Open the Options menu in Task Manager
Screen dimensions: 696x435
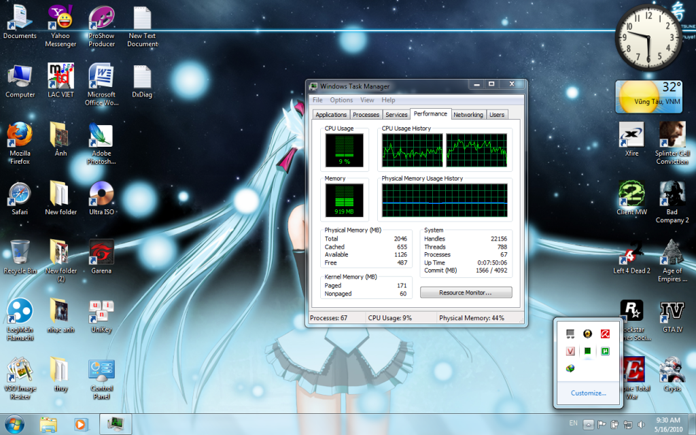pos(341,100)
